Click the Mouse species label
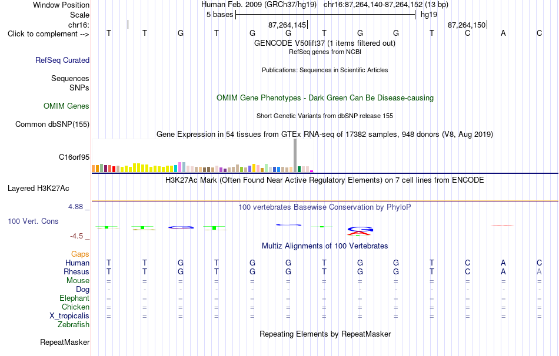559x356 pixels. pos(78,281)
